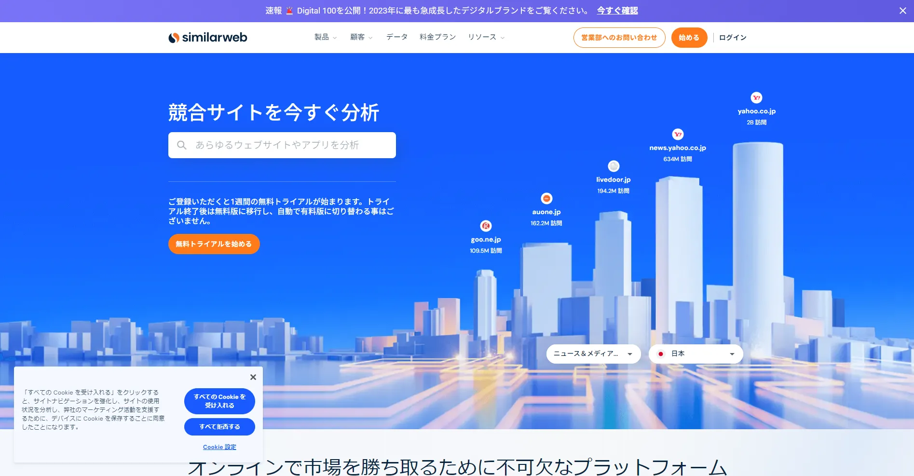Open the 顧客 menu
914x476 pixels.
point(361,37)
